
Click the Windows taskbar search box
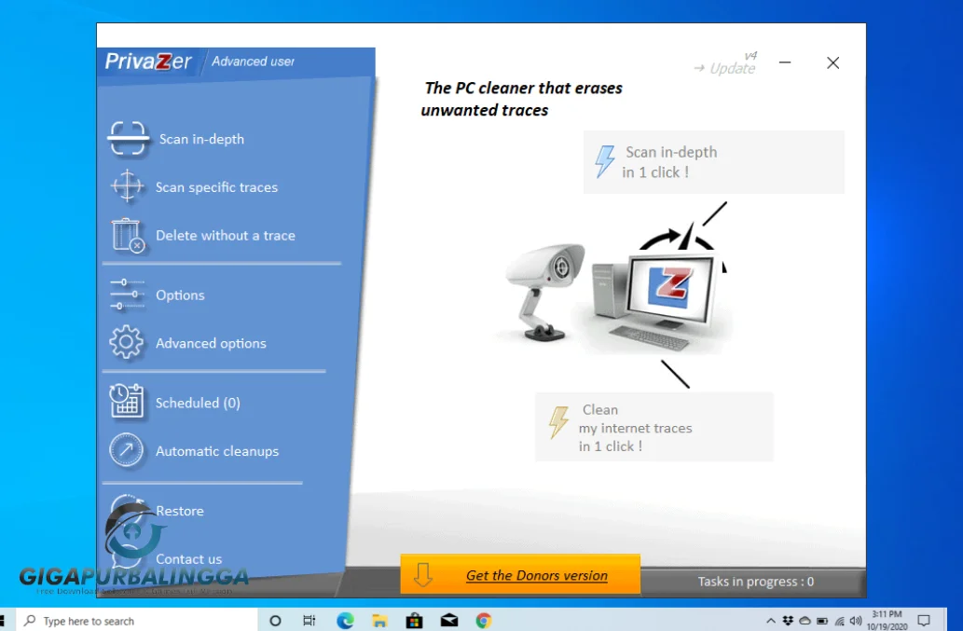(136, 621)
